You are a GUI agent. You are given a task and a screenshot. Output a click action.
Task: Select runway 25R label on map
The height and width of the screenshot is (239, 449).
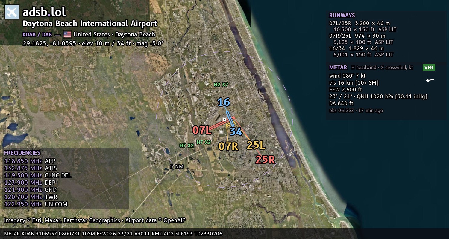(265, 160)
